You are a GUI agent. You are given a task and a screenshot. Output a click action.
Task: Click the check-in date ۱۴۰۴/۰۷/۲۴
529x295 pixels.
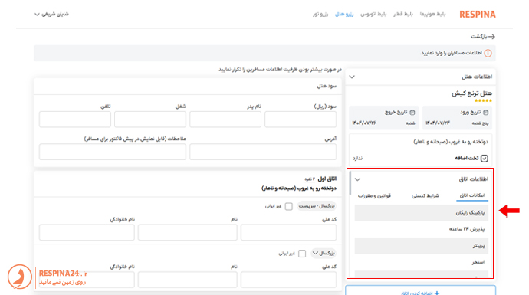click(x=438, y=123)
